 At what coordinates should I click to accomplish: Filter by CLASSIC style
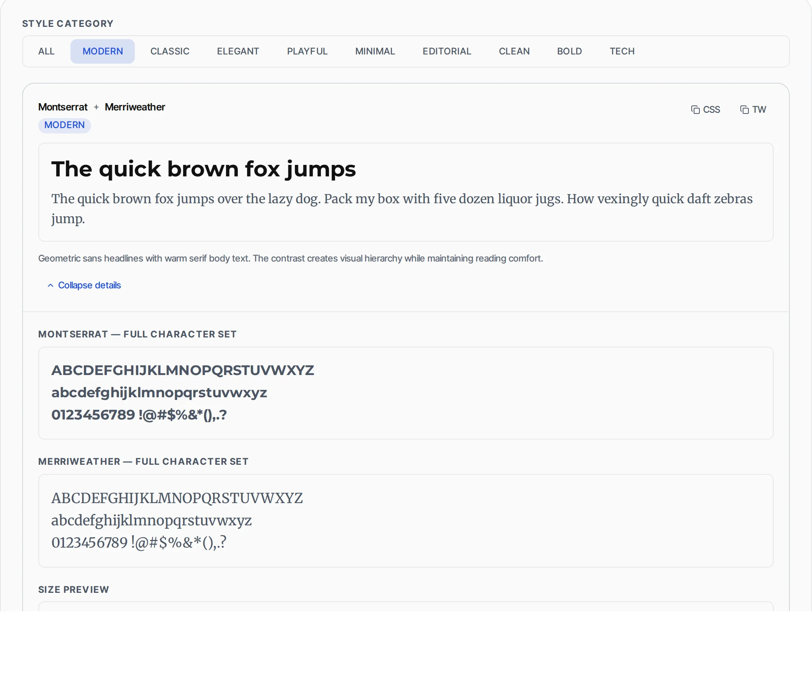tap(170, 51)
